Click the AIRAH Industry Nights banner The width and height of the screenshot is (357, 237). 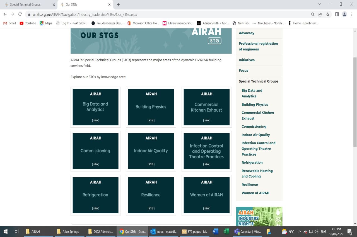point(259,216)
